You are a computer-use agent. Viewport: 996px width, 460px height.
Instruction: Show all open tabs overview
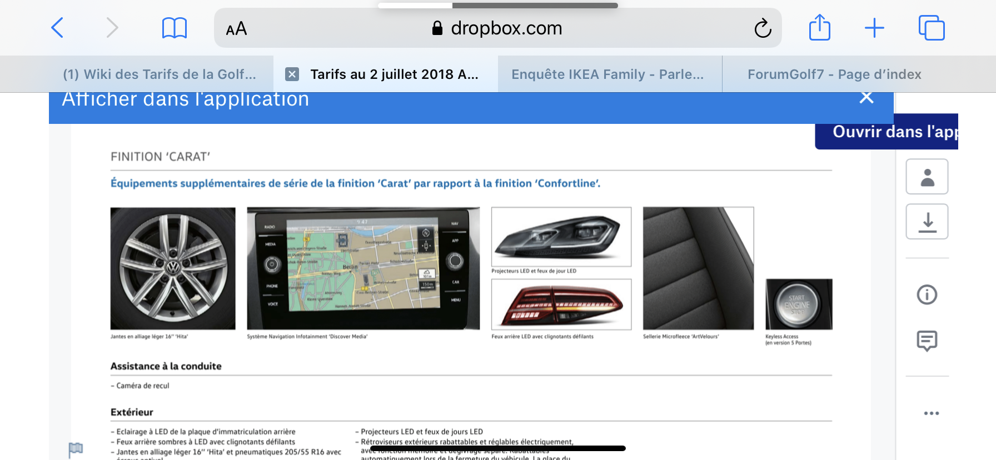click(x=932, y=28)
